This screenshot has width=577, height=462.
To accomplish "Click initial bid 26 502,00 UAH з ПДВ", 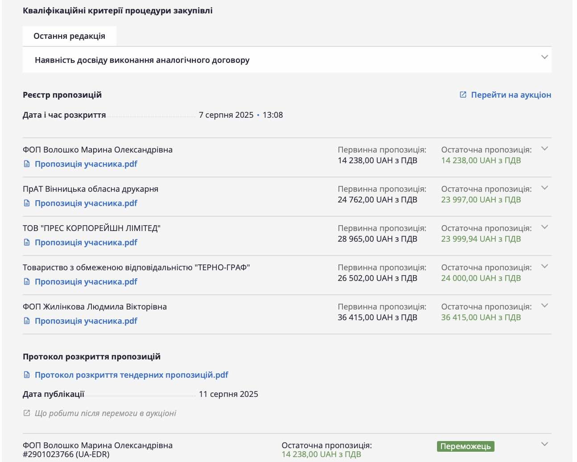I will coord(378,278).
